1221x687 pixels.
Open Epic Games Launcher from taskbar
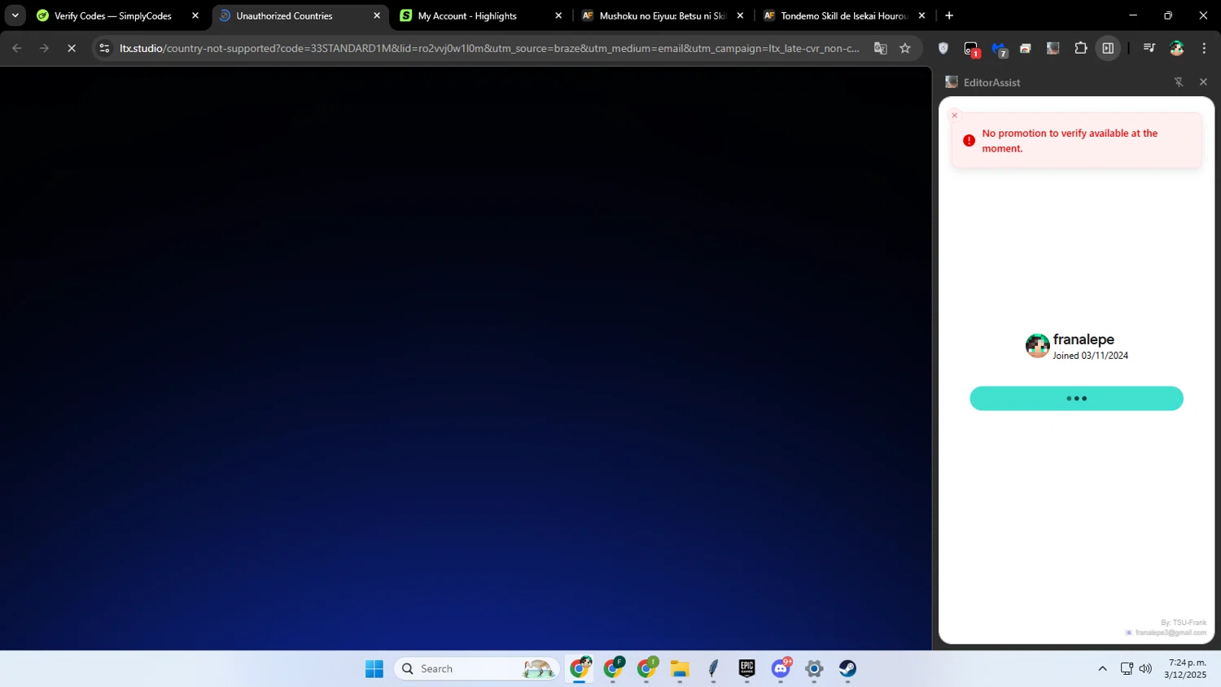(x=746, y=668)
